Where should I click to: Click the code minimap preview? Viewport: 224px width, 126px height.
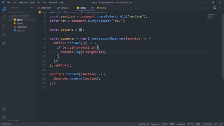[212, 16]
